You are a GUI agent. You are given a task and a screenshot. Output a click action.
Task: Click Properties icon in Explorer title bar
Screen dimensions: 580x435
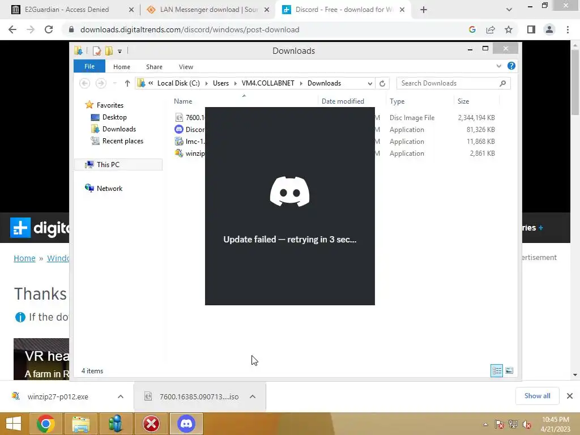point(96,51)
